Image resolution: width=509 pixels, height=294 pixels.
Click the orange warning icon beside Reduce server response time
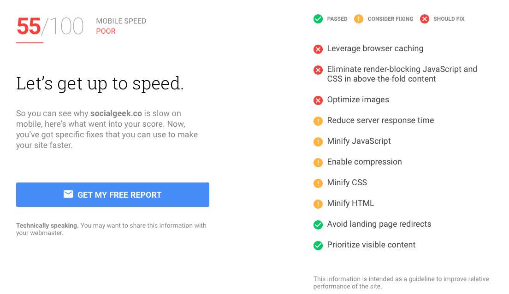(x=318, y=121)
